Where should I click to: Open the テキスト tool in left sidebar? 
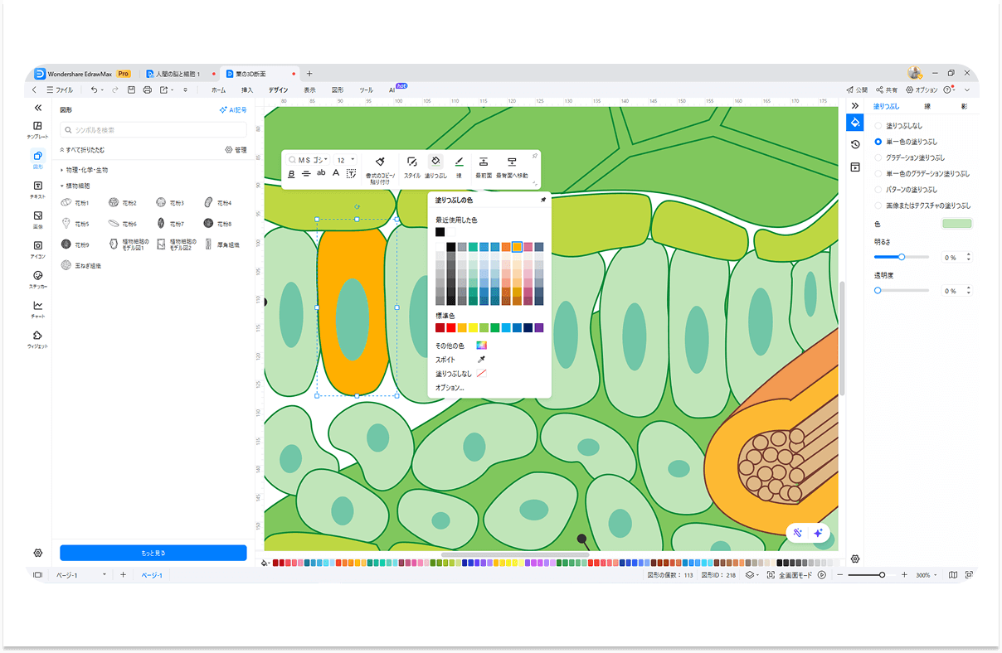tap(37, 189)
